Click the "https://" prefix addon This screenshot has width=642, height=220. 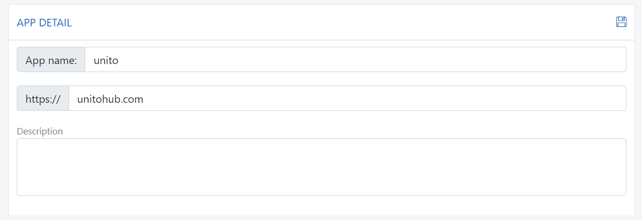(43, 98)
